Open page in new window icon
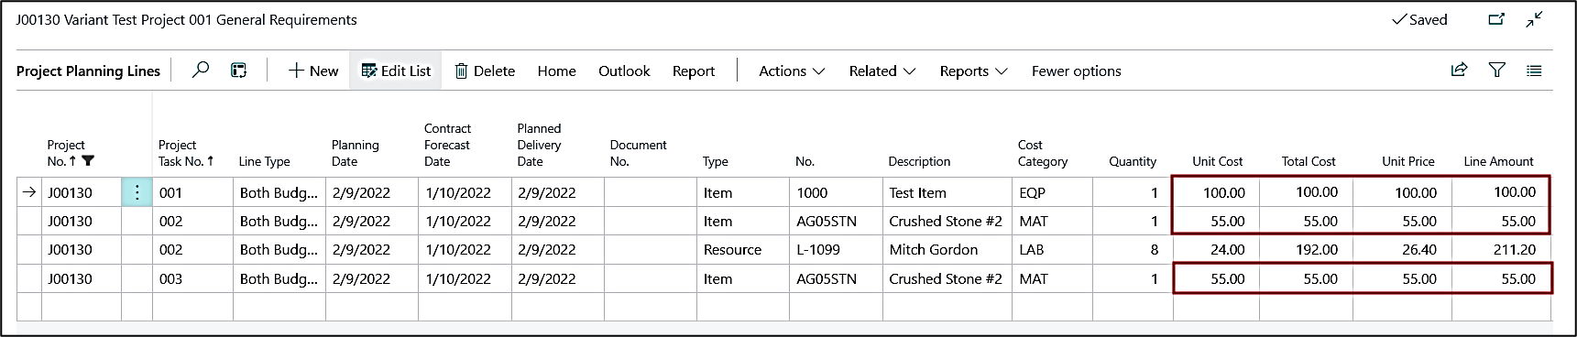1577x337 pixels. [x=1496, y=19]
